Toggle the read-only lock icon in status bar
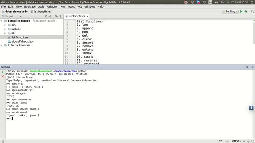Viewport: 255px width, 143px height. (x=244, y=141)
